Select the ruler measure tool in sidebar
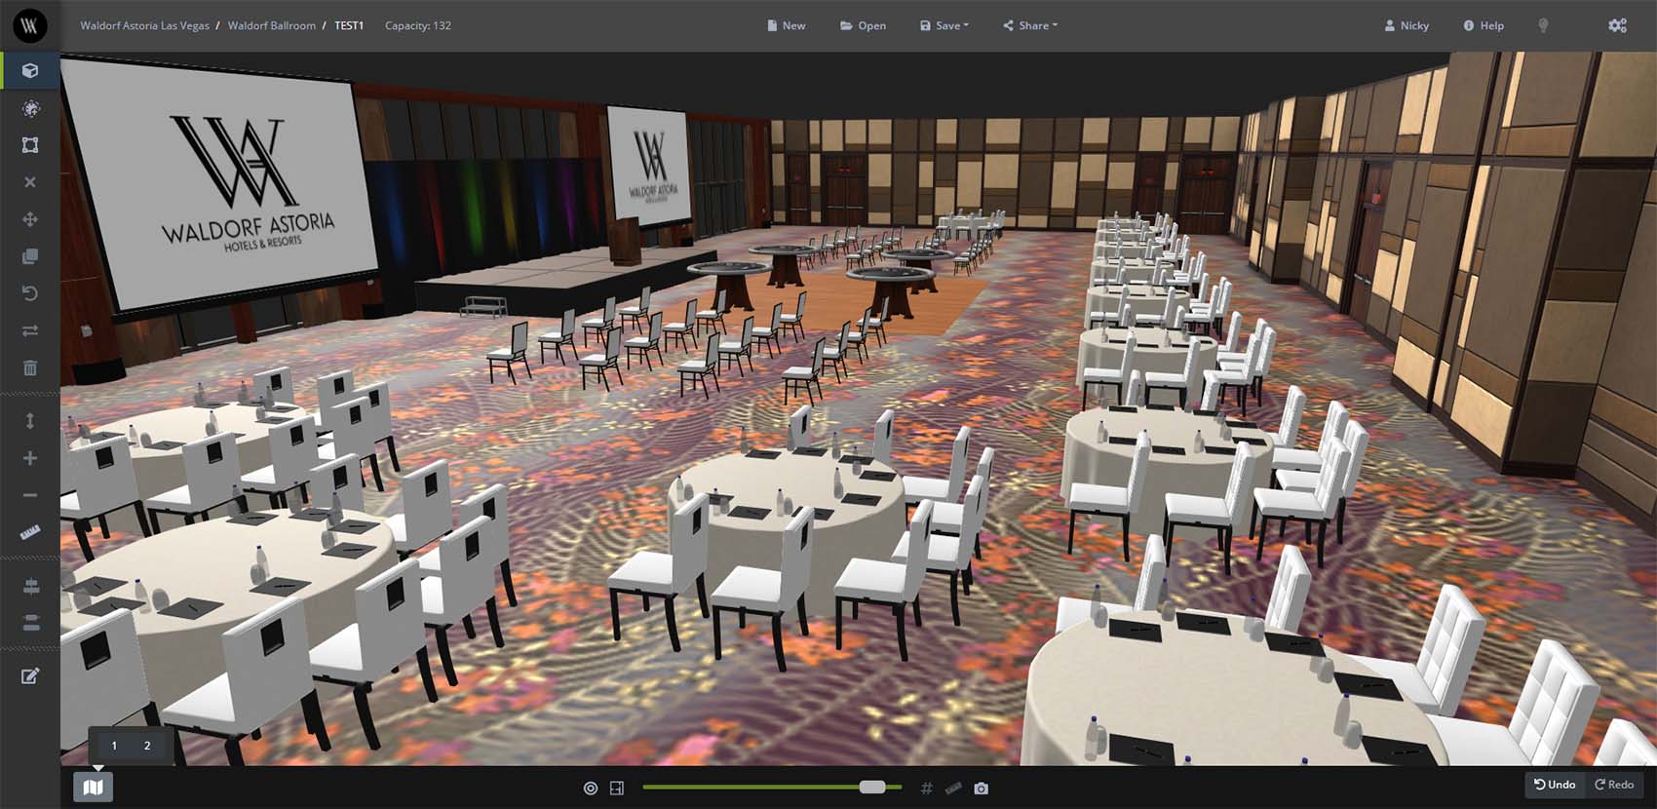 [30, 532]
